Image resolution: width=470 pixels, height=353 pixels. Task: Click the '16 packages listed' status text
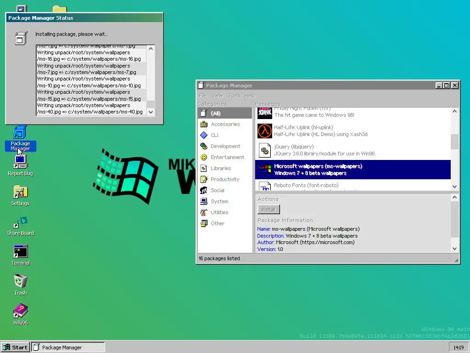point(219,258)
